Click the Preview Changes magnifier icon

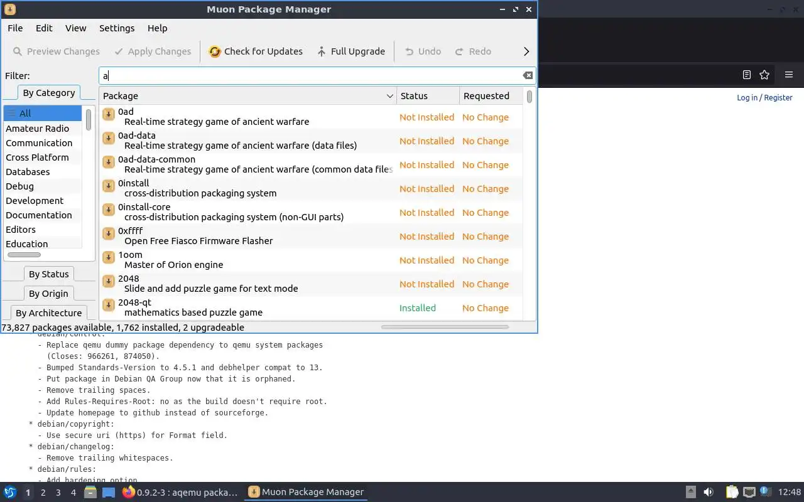[x=18, y=51]
